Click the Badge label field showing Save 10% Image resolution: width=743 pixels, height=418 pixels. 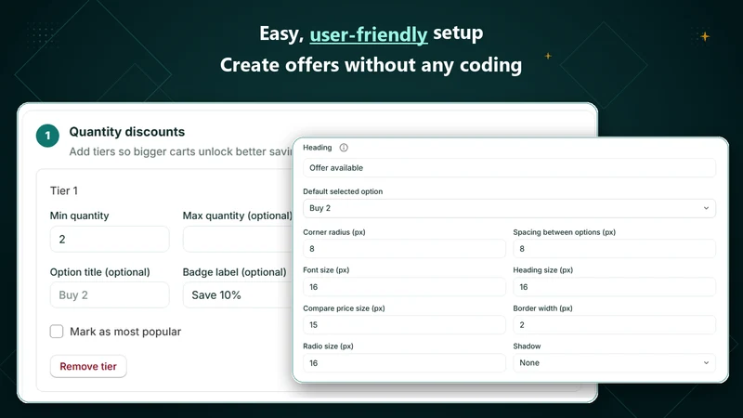point(238,294)
